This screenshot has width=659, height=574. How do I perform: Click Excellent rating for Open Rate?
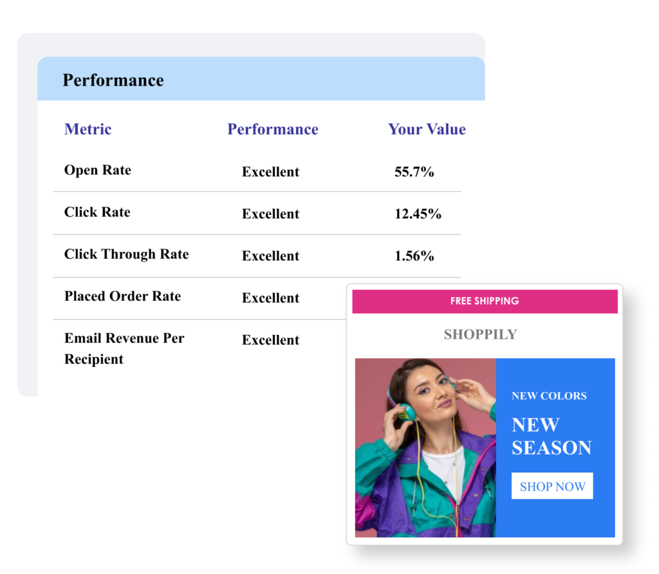click(270, 172)
